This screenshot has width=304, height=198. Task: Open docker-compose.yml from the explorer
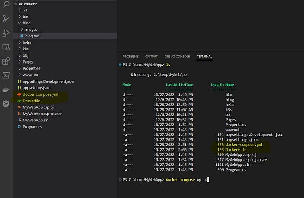pyautogui.click(x=40, y=94)
